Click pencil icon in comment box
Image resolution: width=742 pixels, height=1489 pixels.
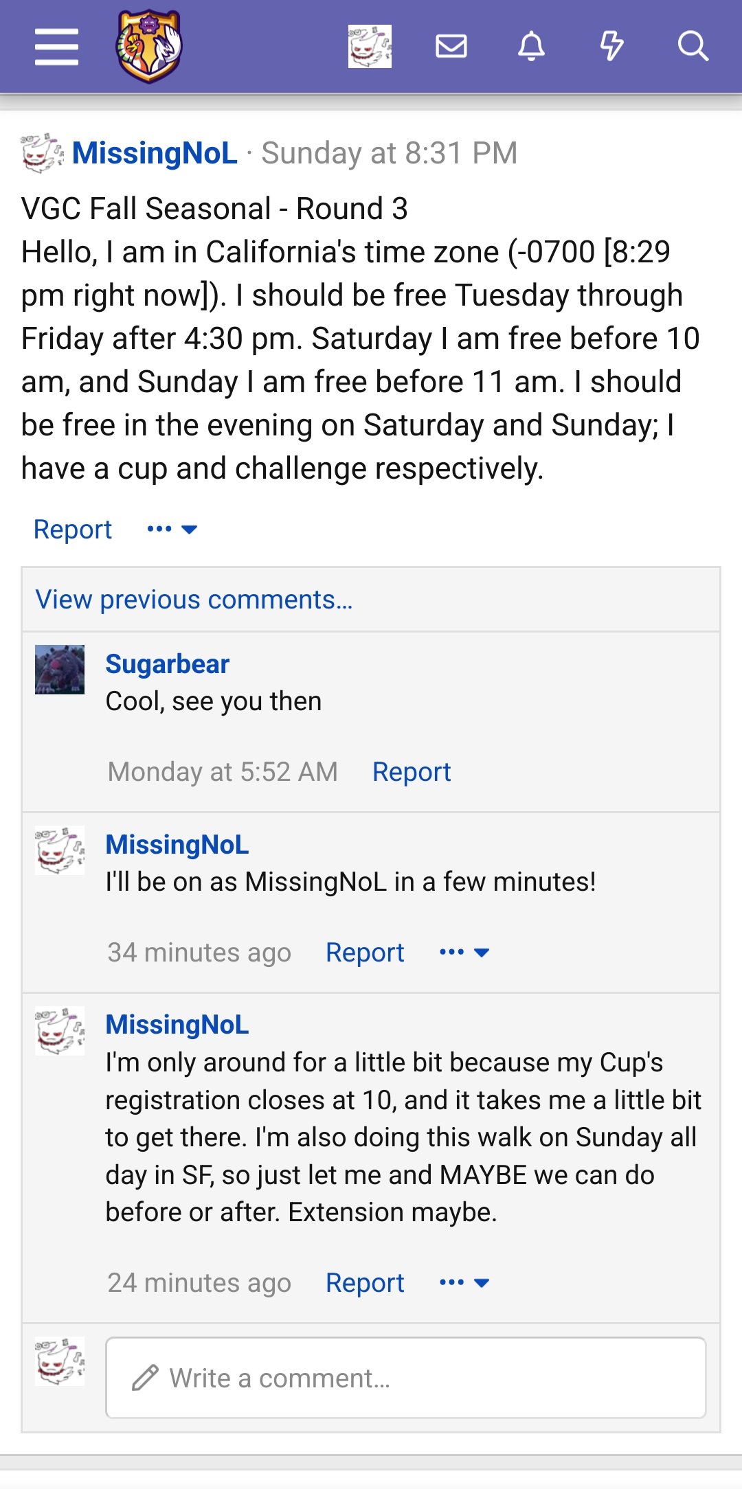[145, 1378]
